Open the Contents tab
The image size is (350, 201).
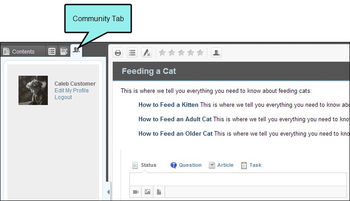23,51
